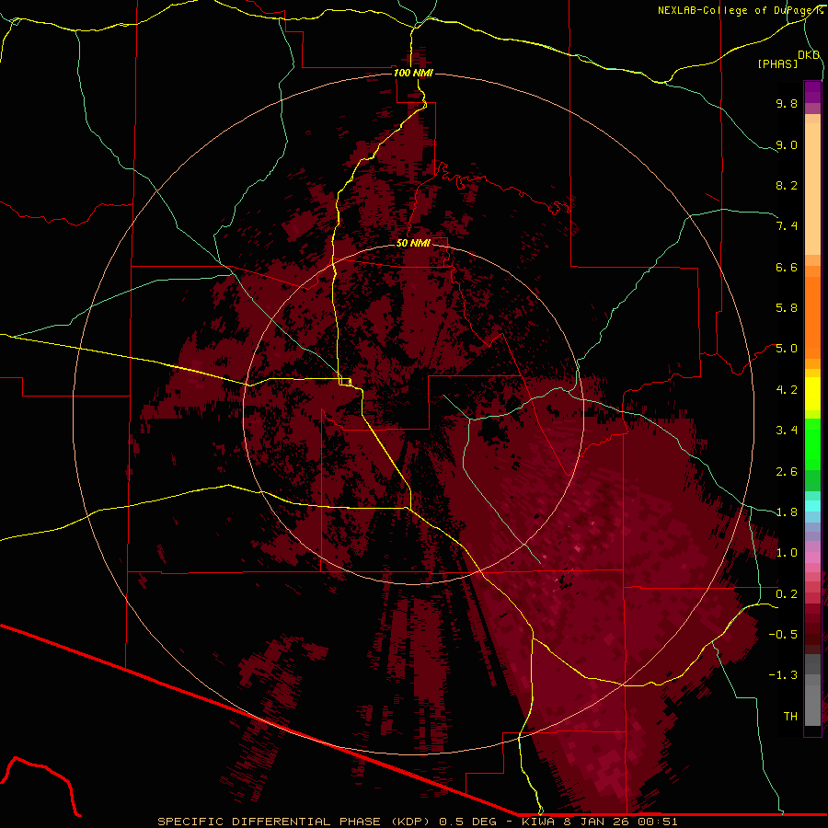Click the 0.2 scale value

[787, 594]
